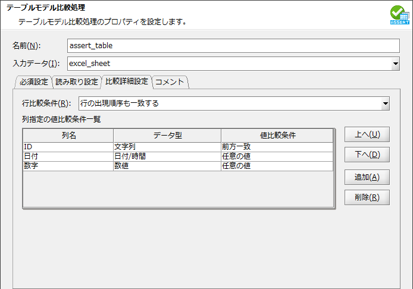413x289 pixels.
Task: Switch to the 必須設定 tab
Action: tap(33, 82)
